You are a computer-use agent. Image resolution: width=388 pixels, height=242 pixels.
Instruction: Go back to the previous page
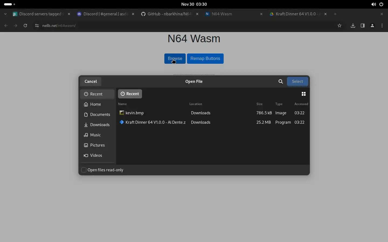coord(6,26)
